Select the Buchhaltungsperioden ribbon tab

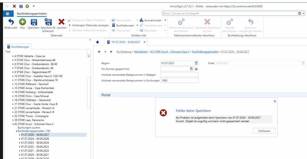point(32,14)
